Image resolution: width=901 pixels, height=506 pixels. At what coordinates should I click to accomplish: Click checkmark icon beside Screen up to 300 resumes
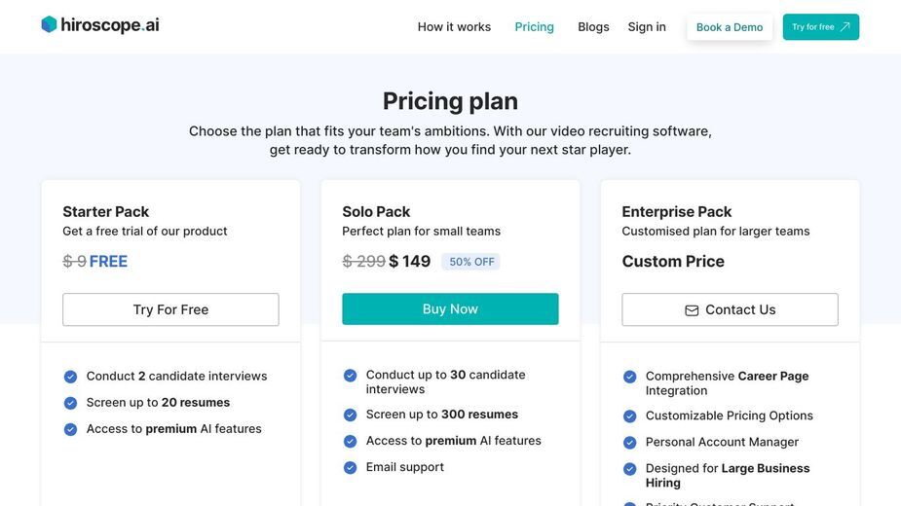[350, 415]
